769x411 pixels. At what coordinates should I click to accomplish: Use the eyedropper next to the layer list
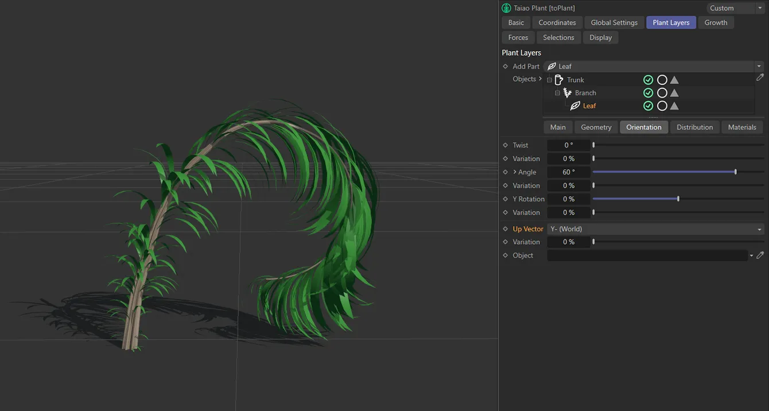[760, 77]
